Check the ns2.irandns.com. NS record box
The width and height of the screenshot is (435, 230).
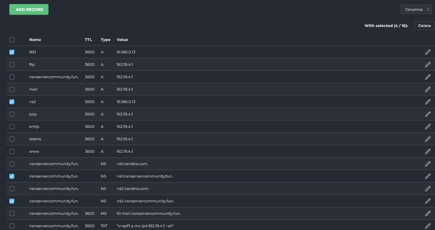coord(12,189)
